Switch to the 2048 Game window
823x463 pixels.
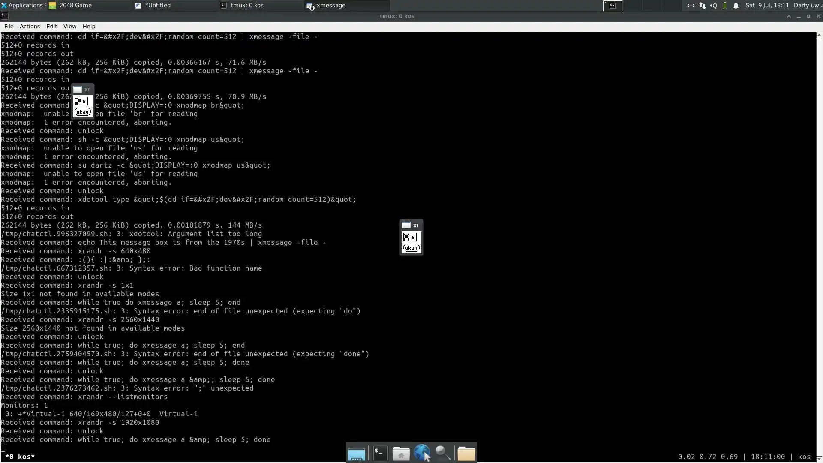coord(75,6)
